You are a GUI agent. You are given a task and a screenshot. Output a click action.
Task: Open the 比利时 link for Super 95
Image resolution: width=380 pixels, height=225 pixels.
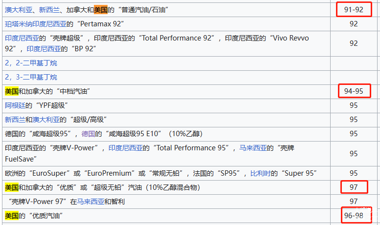(x=260, y=173)
